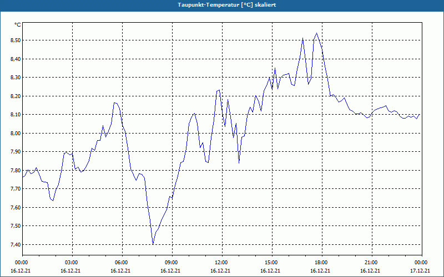The image size is (444, 277).
Task: Click the 7,70 y-axis value
Action: point(16,189)
